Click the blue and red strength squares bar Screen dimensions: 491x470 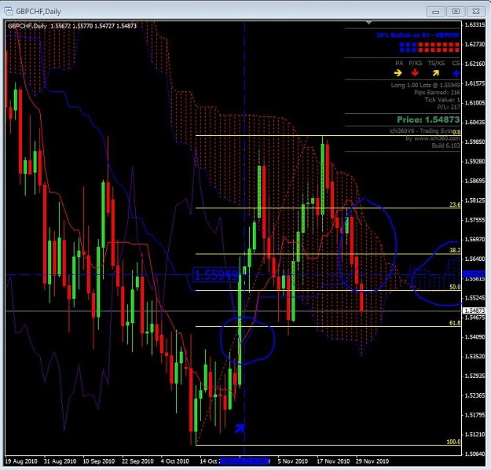tap(430, 47)
